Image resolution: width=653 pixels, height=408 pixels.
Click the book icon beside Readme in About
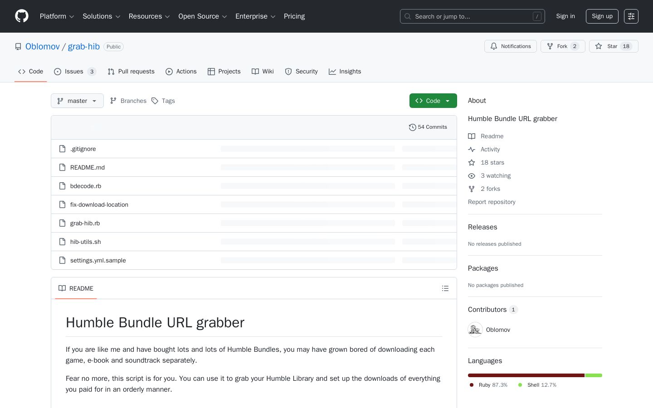pos(472,136)
